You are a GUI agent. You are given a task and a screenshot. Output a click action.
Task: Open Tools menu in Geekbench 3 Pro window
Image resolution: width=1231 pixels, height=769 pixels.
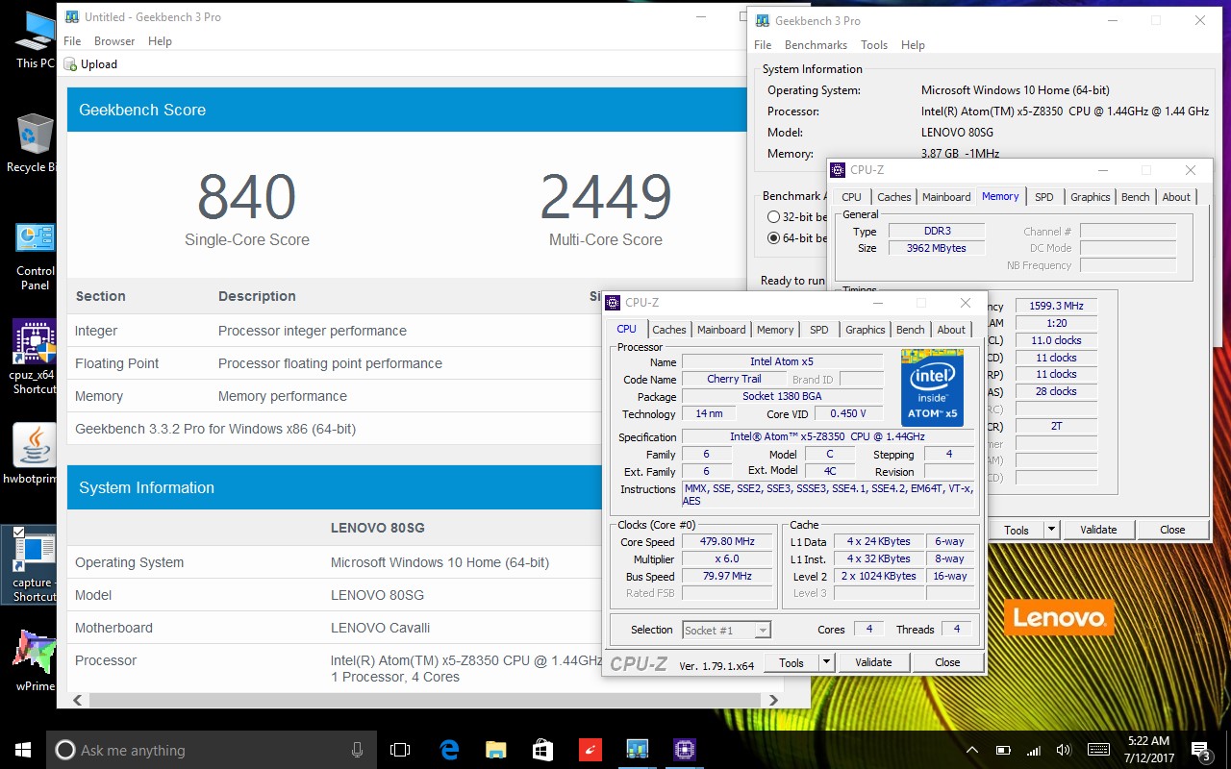click(874, 45)
